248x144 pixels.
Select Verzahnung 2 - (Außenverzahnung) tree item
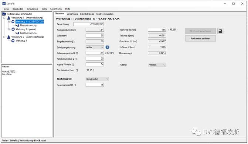(x=27, y=37)
